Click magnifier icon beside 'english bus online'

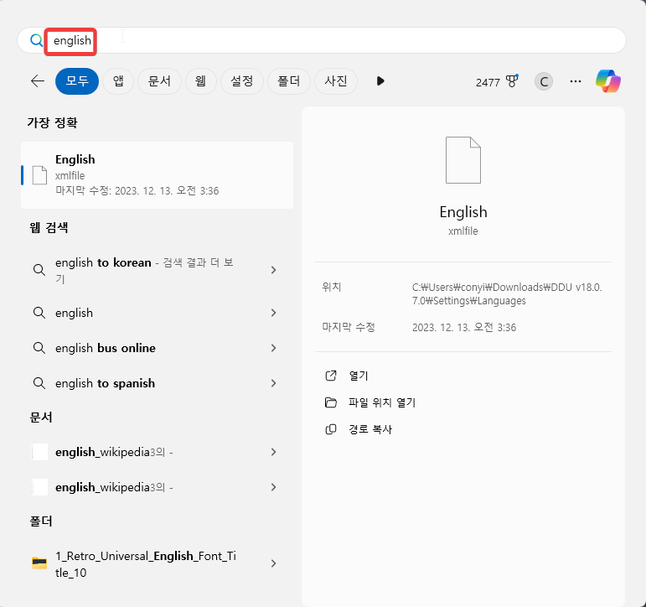coord(39,348)
